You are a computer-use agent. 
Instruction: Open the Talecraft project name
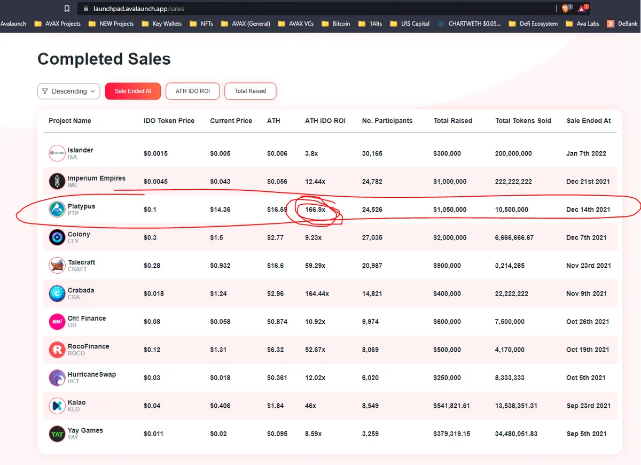tap(82, 262)
